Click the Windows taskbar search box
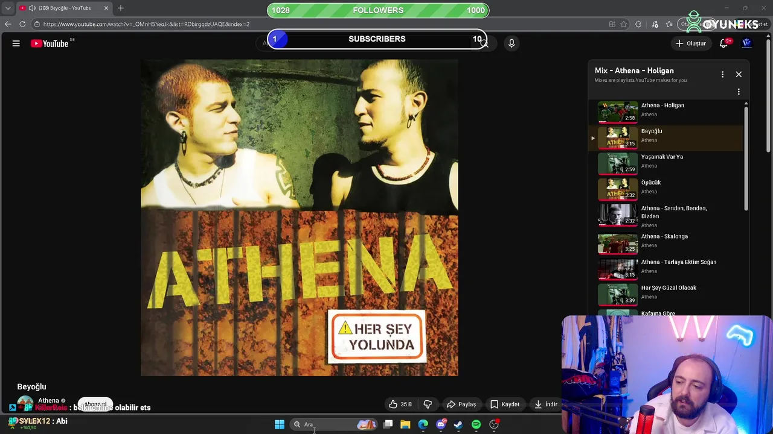 tap(334, 424)
